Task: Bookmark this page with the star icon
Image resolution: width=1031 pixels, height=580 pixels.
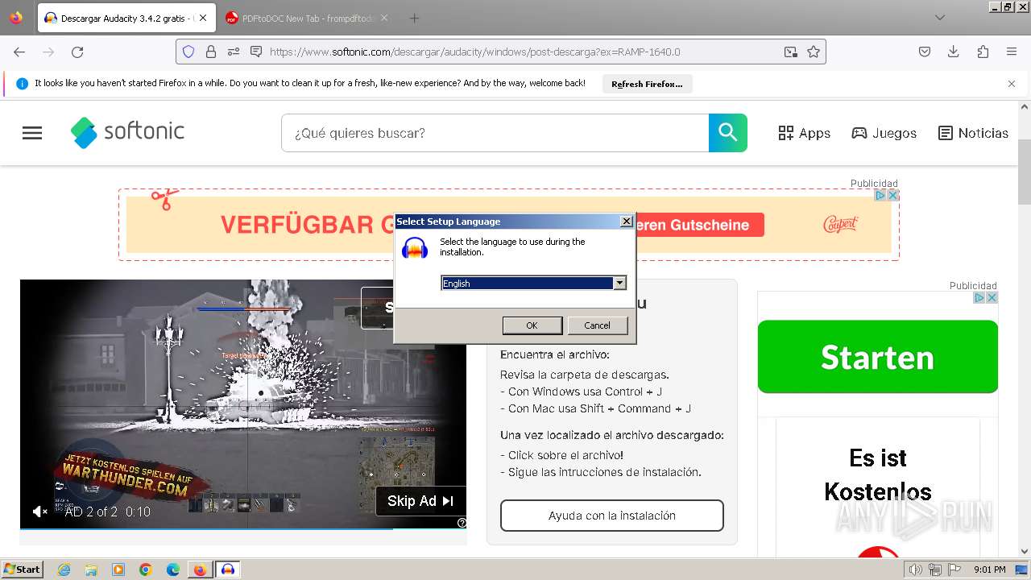Action: pyautogui.click(x=814, y=52)
